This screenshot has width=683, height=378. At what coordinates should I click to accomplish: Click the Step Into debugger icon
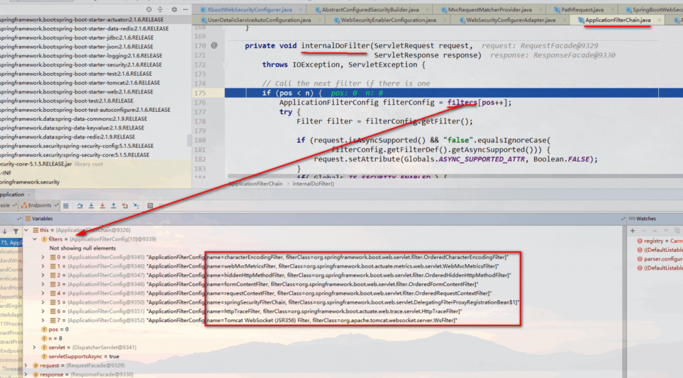[x=91, y=206]
